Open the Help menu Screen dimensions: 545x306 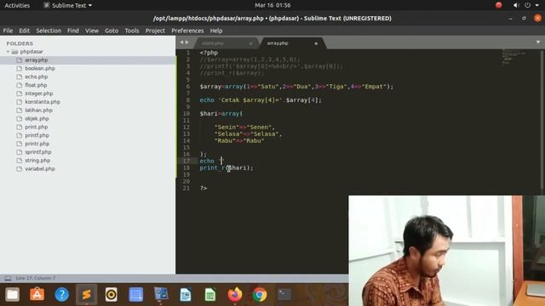click(x=216, y=31)
